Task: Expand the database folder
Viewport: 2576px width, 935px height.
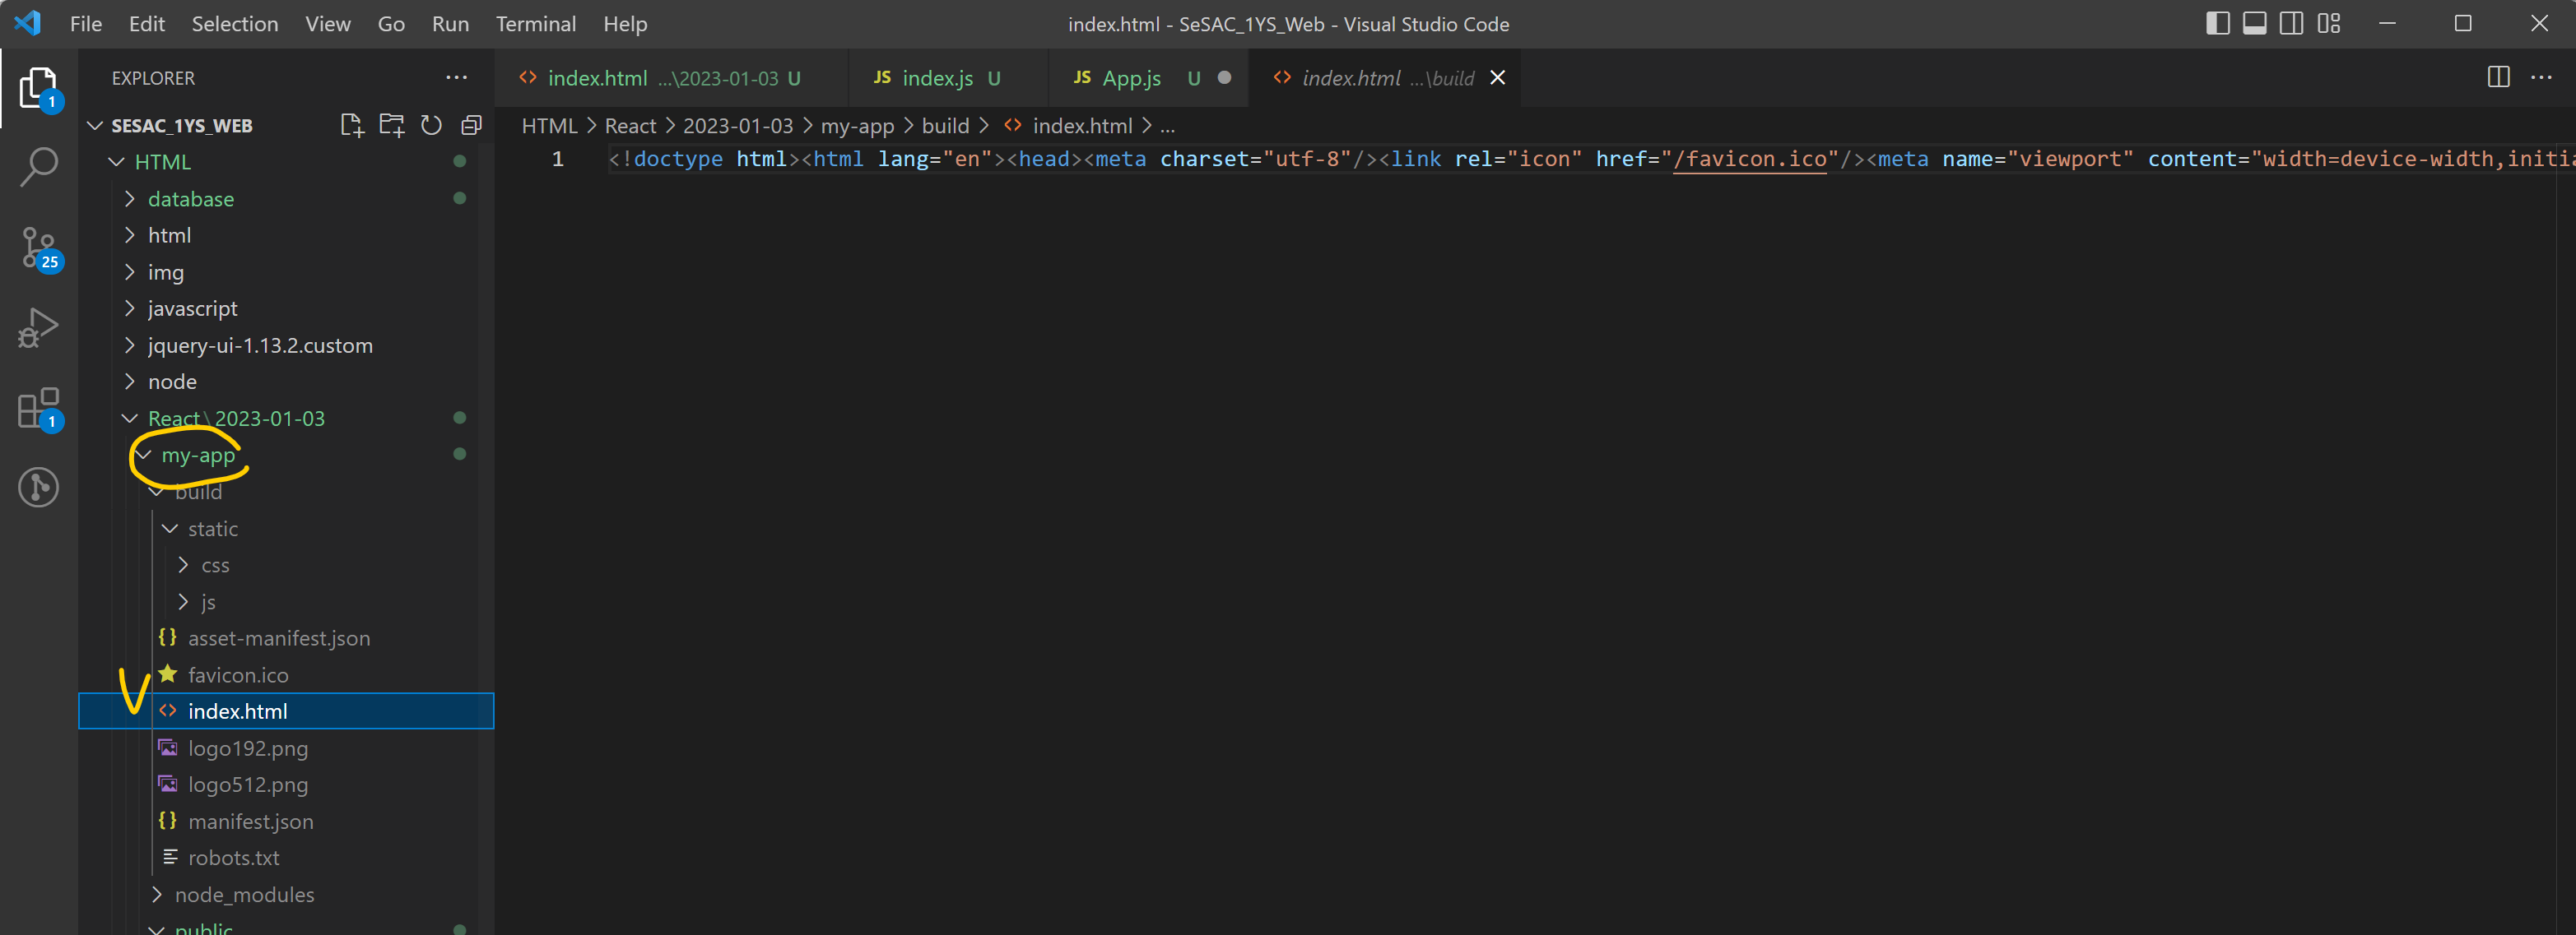Action: pos(190,199)
